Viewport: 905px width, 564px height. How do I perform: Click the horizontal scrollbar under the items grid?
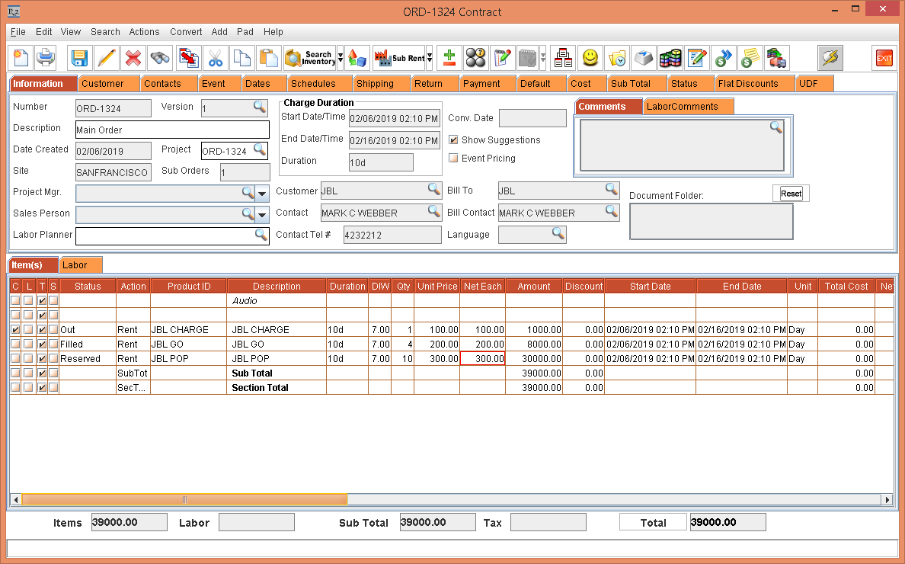184,500
